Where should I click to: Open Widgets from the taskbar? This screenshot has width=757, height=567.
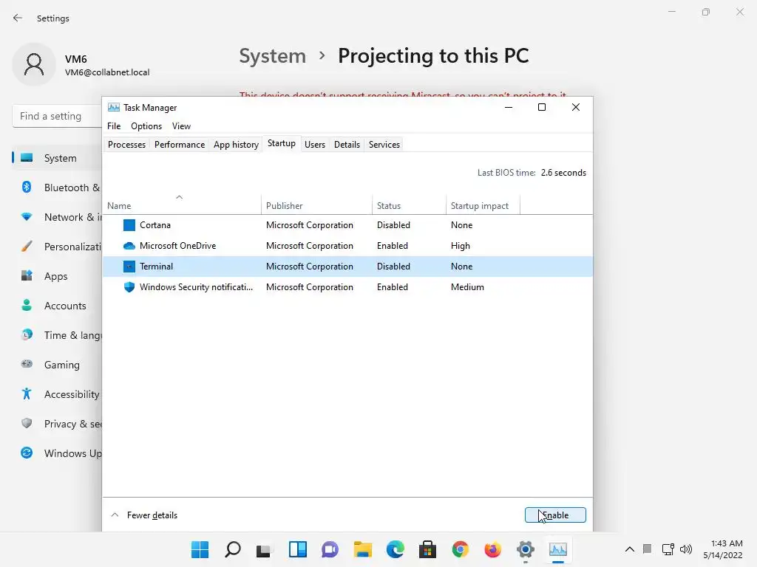(x=298, y=549)
